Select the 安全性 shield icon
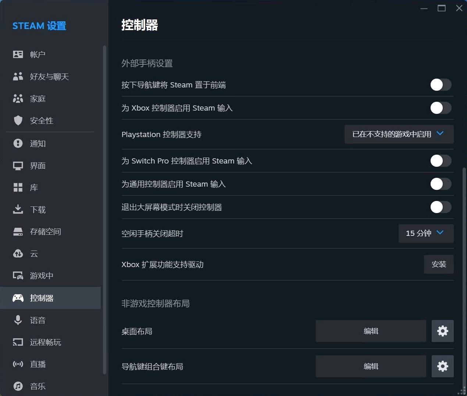This screenshot has height=396, width=467. [18, 120]
